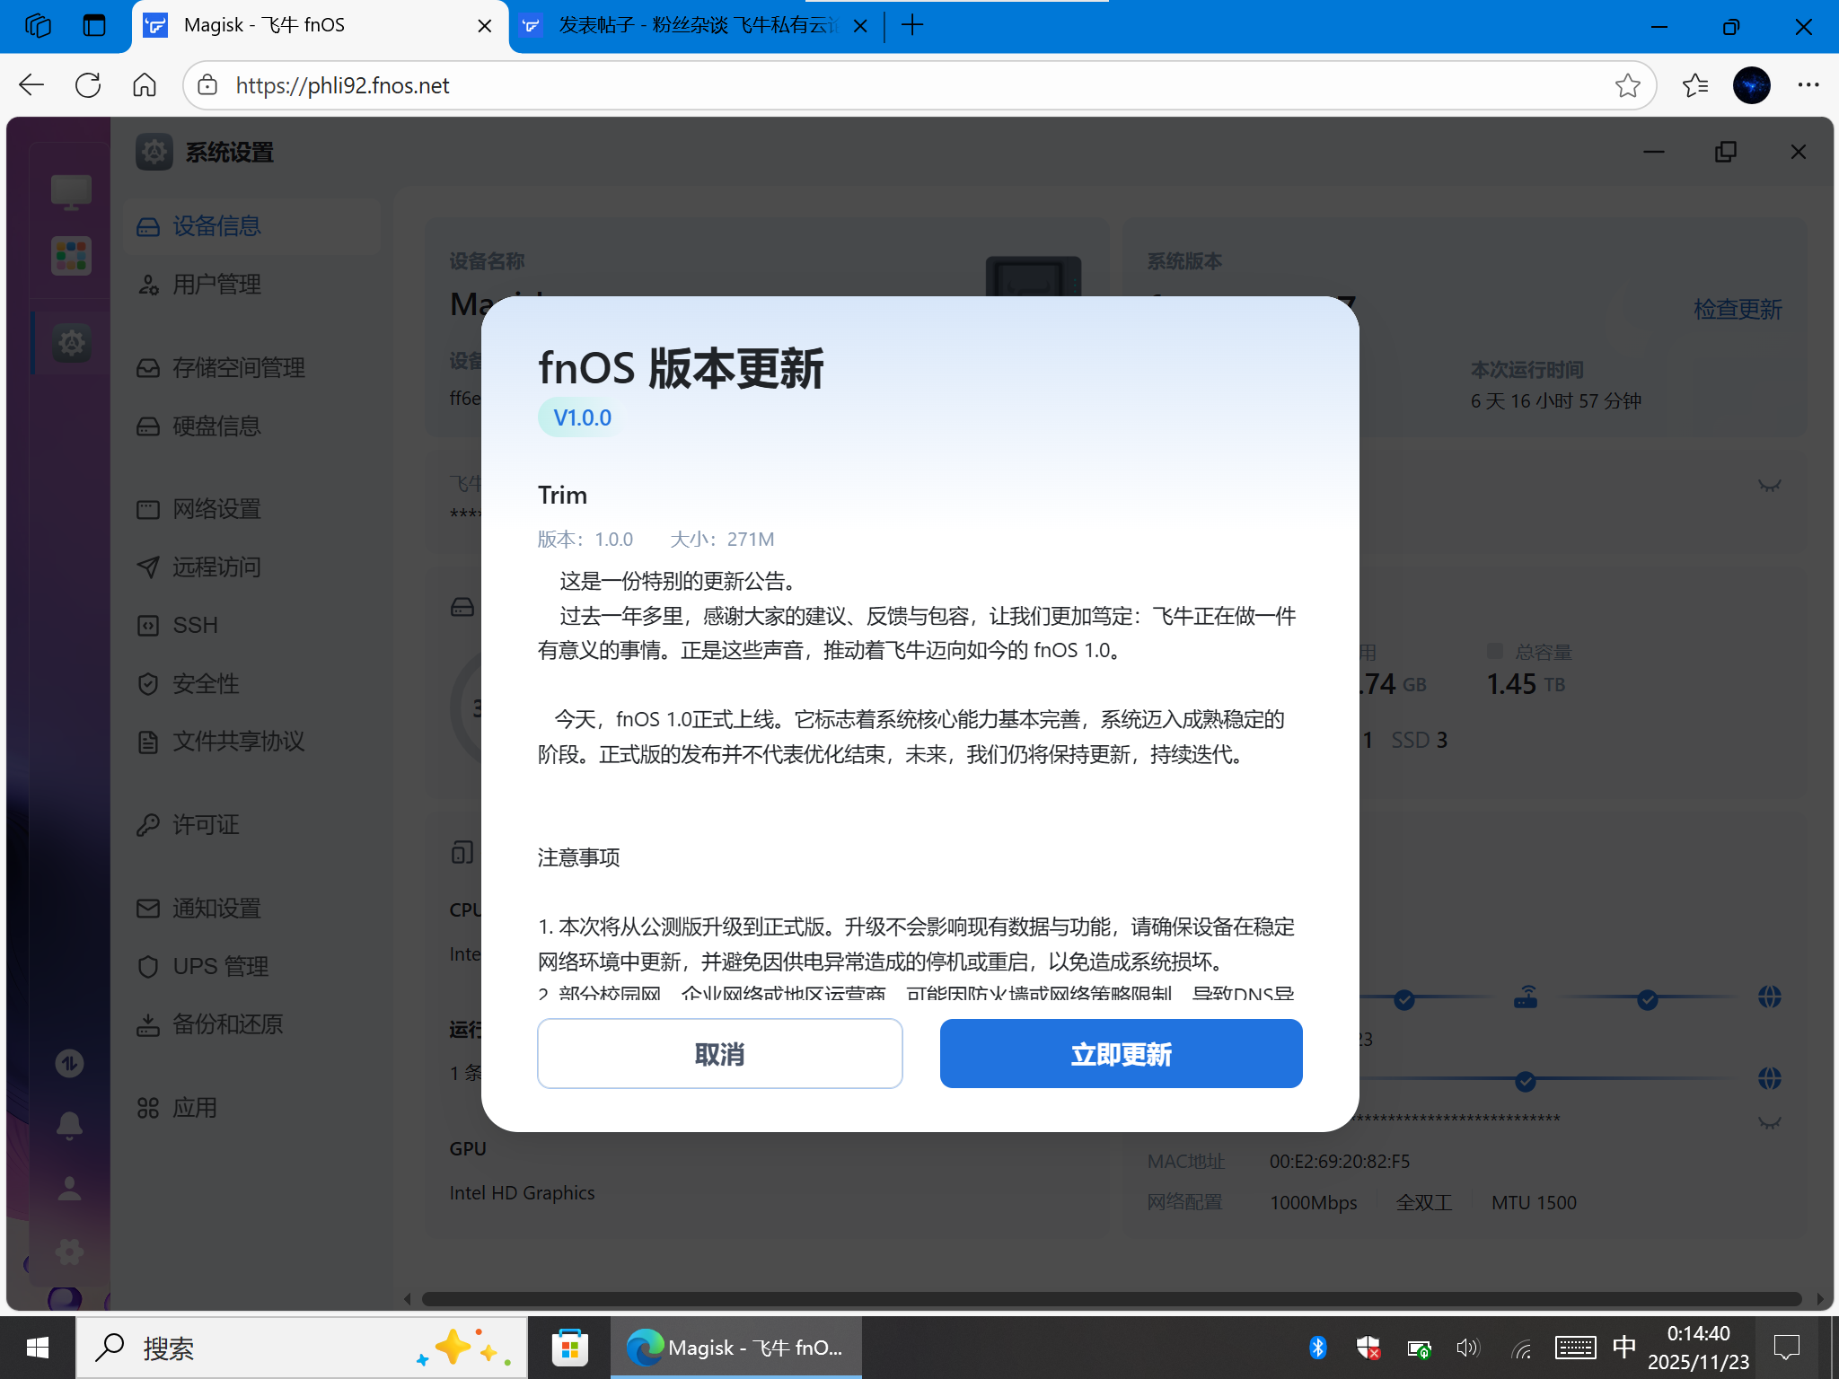Open the 安全性 security section

coord(205,683)
